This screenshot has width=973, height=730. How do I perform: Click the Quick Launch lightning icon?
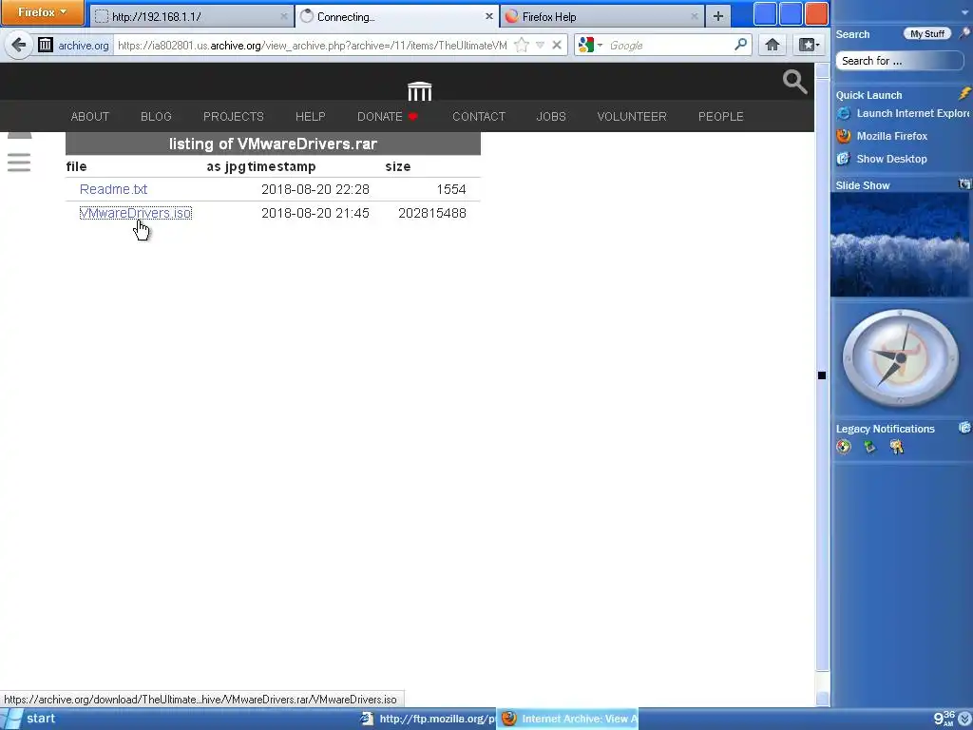click(x=963, y=94)
